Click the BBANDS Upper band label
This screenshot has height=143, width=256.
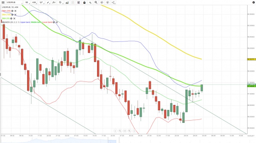25,22
